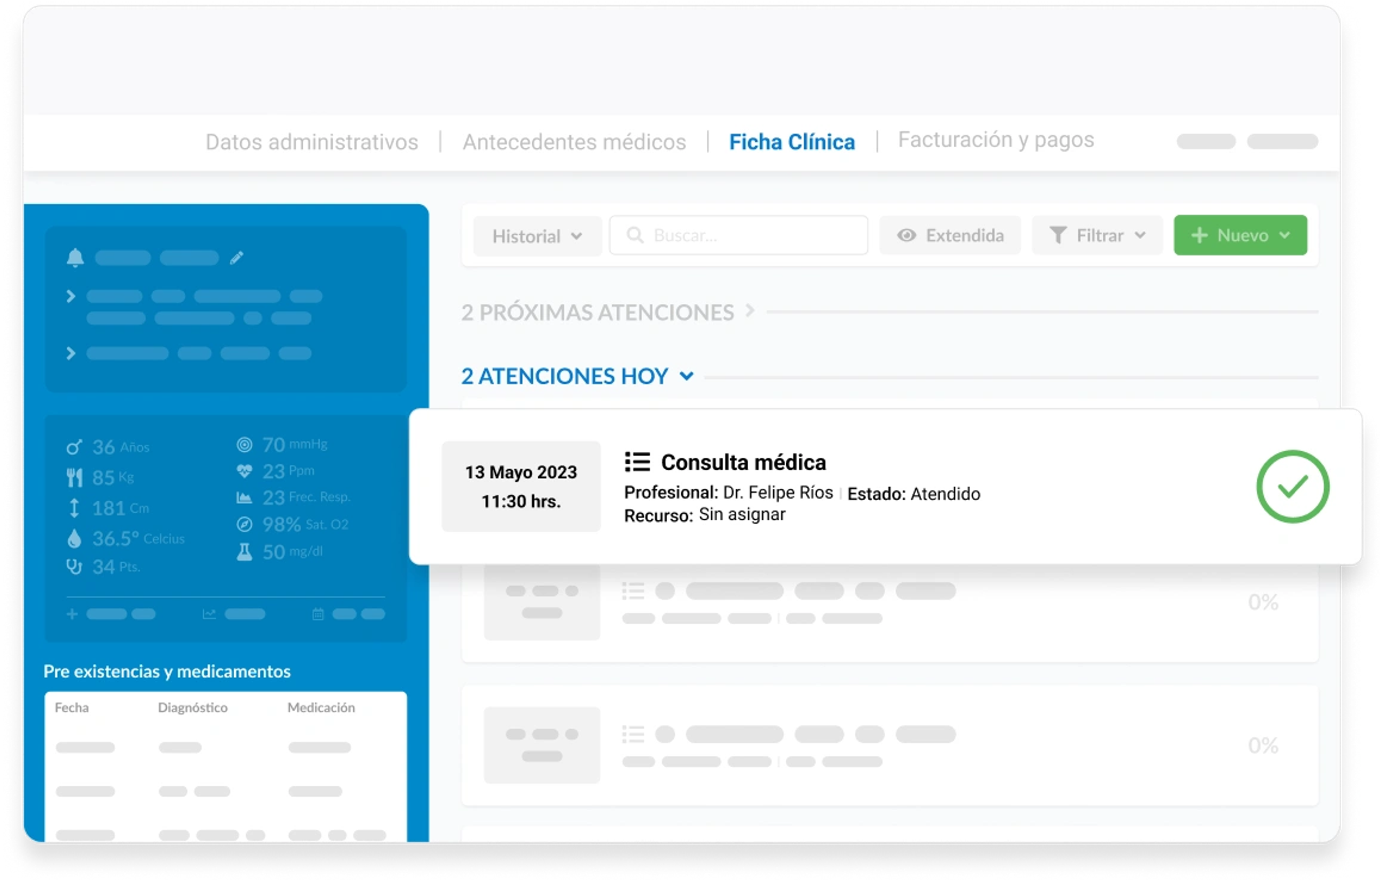Expand the second chevron row in alerts panel
Image resolution: width=1382 pixels, height=880 pixels.
(x=71, y=353)
